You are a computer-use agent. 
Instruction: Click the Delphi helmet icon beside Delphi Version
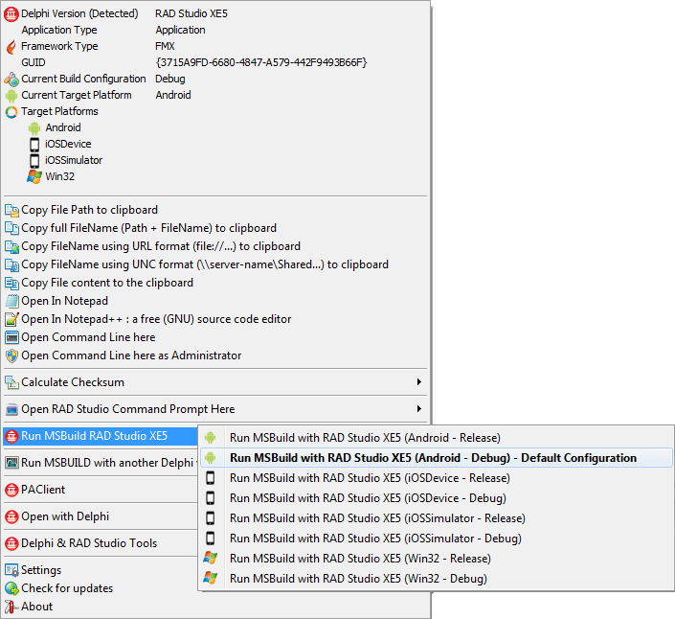click(x=11, y=14)
